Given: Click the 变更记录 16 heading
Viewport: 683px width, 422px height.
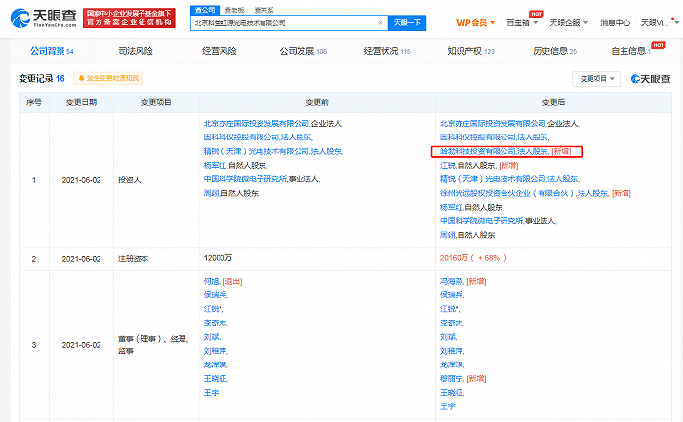Looking at the screenshot, I should click(x=41, y=78).
